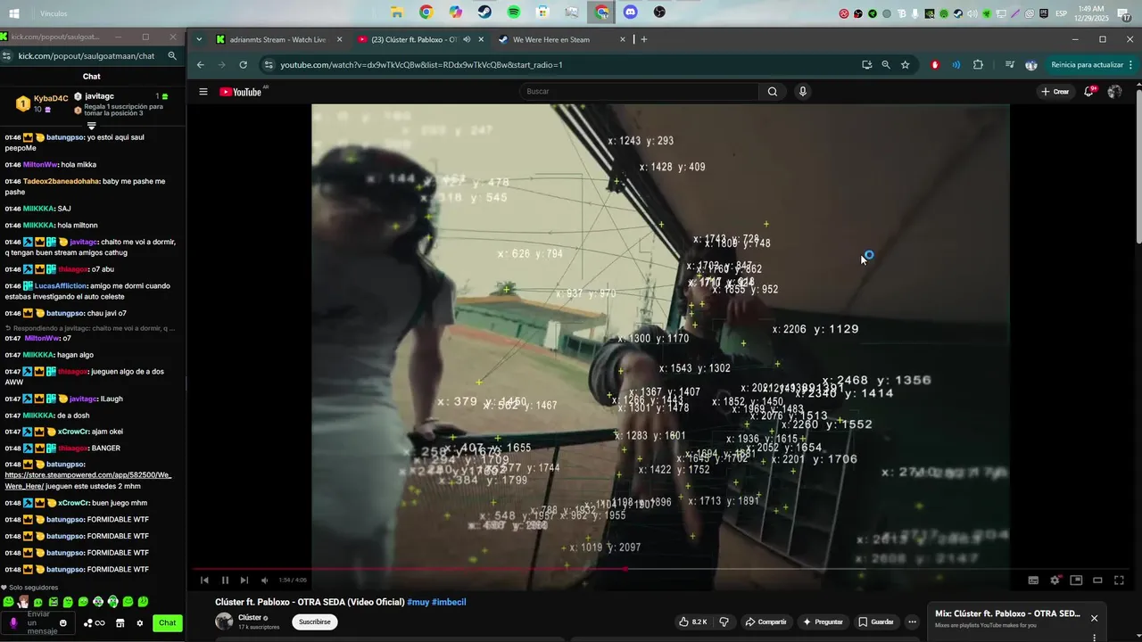Toggle theater mode in the player
The width and height of the screenshot is (1142, 642).
point(1097,580)
